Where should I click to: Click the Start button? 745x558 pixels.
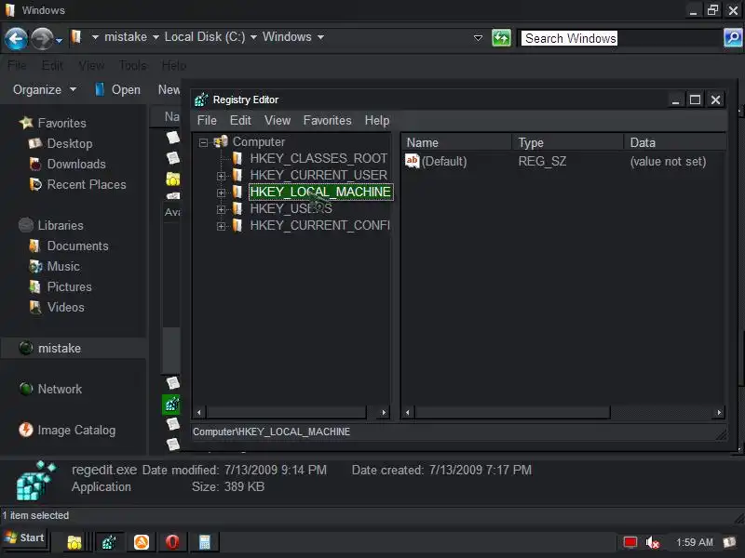coord(25,538)
